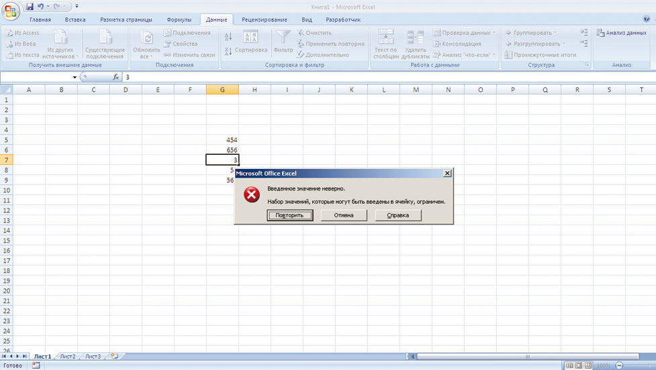This screenshot has width=656, height=370.
Task: Open connection Свойства
Action: pyautogui.click(x=181, y=44)
